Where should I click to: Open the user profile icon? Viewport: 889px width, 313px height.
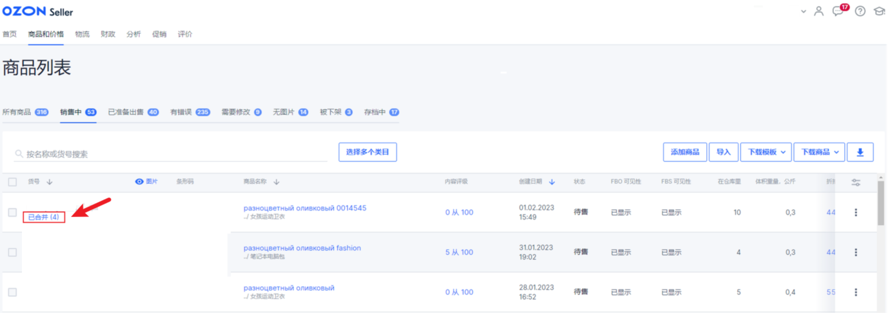point(818,11)
